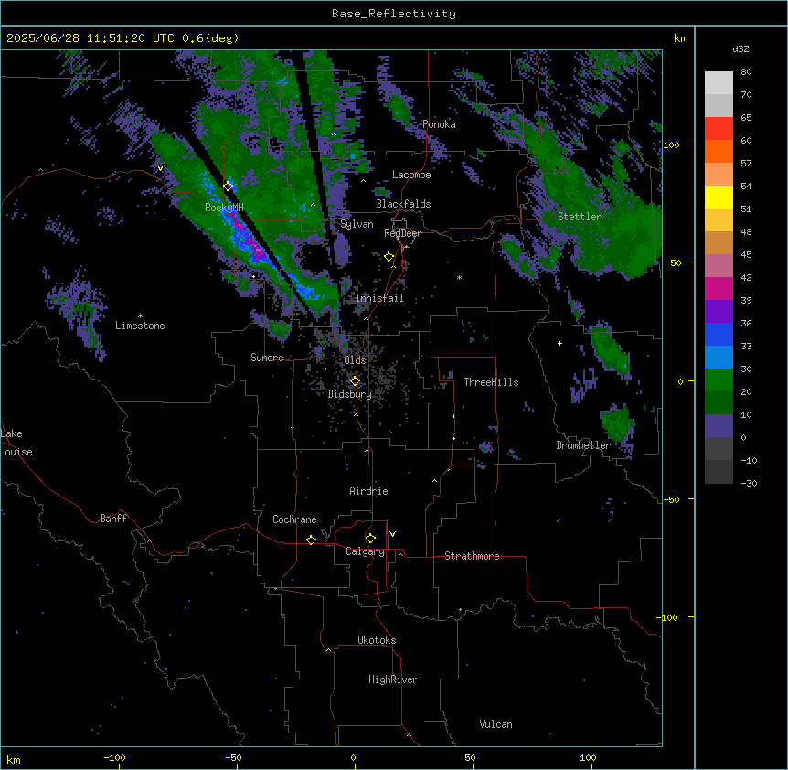788x770 pixels.
Task: Click the Strathmore label
Action: pos(472,556)
